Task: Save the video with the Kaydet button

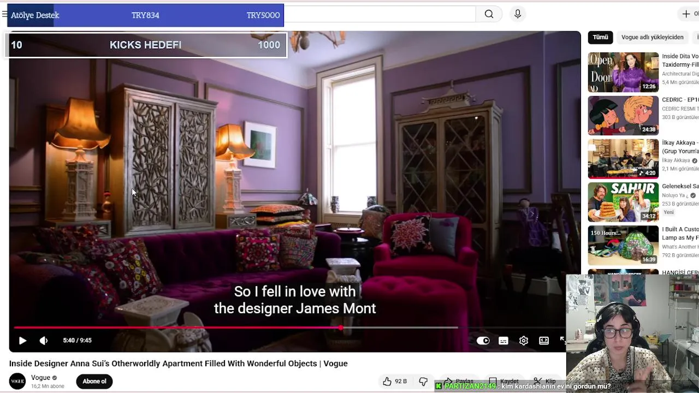Action: tap(503, 382)
